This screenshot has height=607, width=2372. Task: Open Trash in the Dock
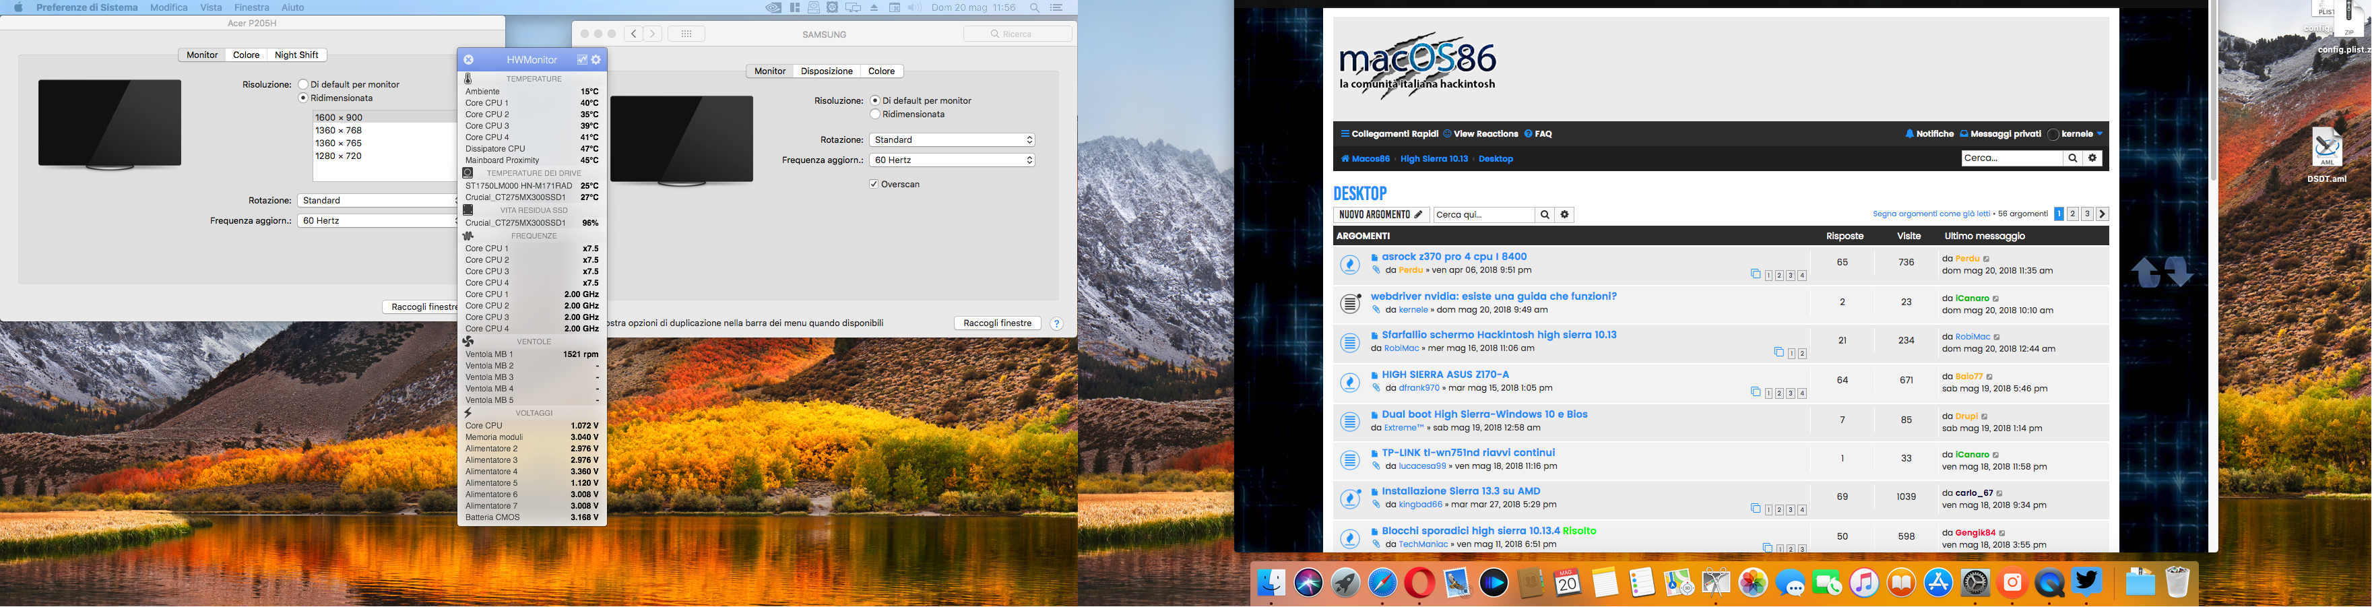2177,583
